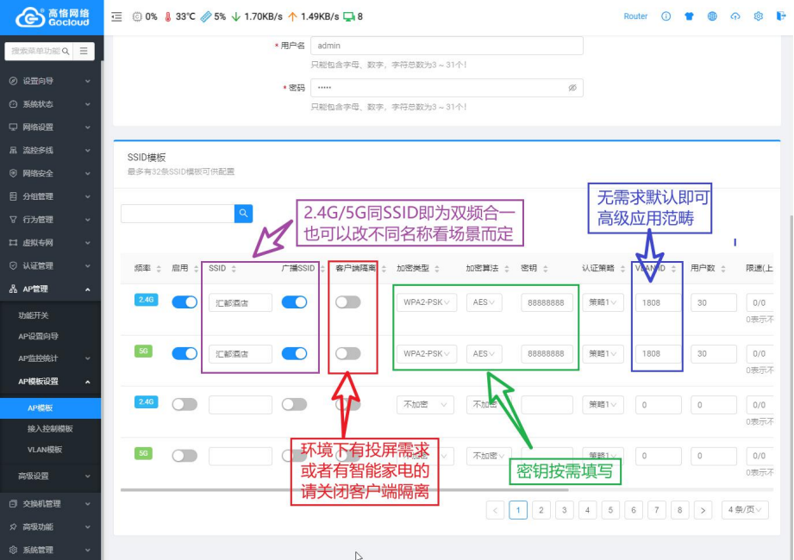The image size is (794, 560).
Task: Click the Router link in the header
Action: click(635, 16)
